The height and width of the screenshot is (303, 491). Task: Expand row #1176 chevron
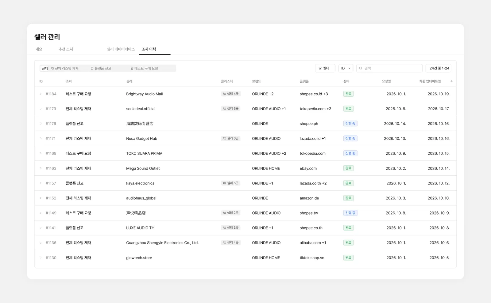pyautogui.click(x=41, y=124)
